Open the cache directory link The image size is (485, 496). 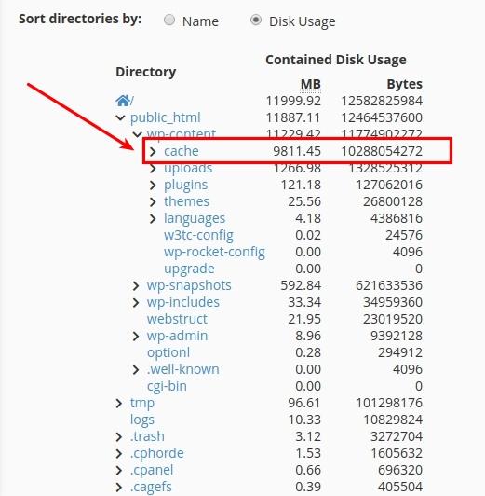pos(182,151)
